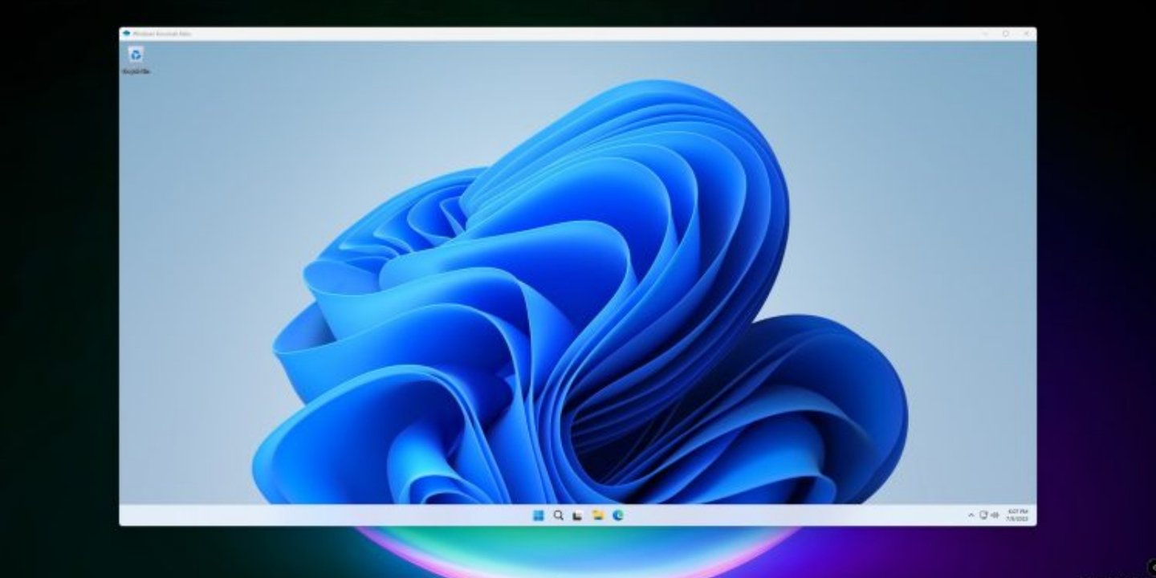The height and width of the screenshot is (578, 1156).
Task: Launch File Explorer from the taskbar
Action: tap(598, 515)
